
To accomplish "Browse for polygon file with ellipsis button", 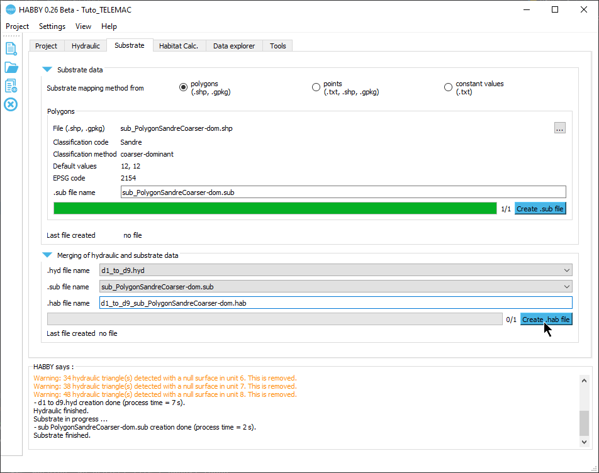I will 559,128.
